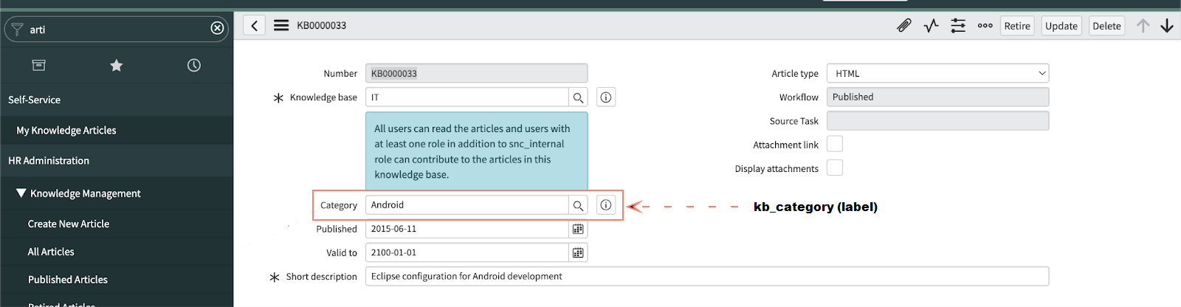The height and width of the screenshot is (307, 1181).
Task: Click the paperclip attachments icon
Action: coord(903,26)
